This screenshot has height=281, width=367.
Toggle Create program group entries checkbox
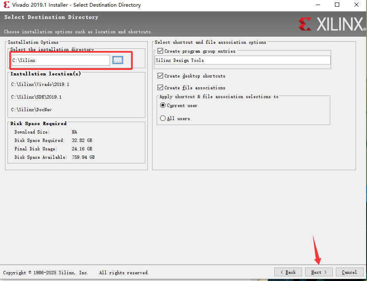161,51
